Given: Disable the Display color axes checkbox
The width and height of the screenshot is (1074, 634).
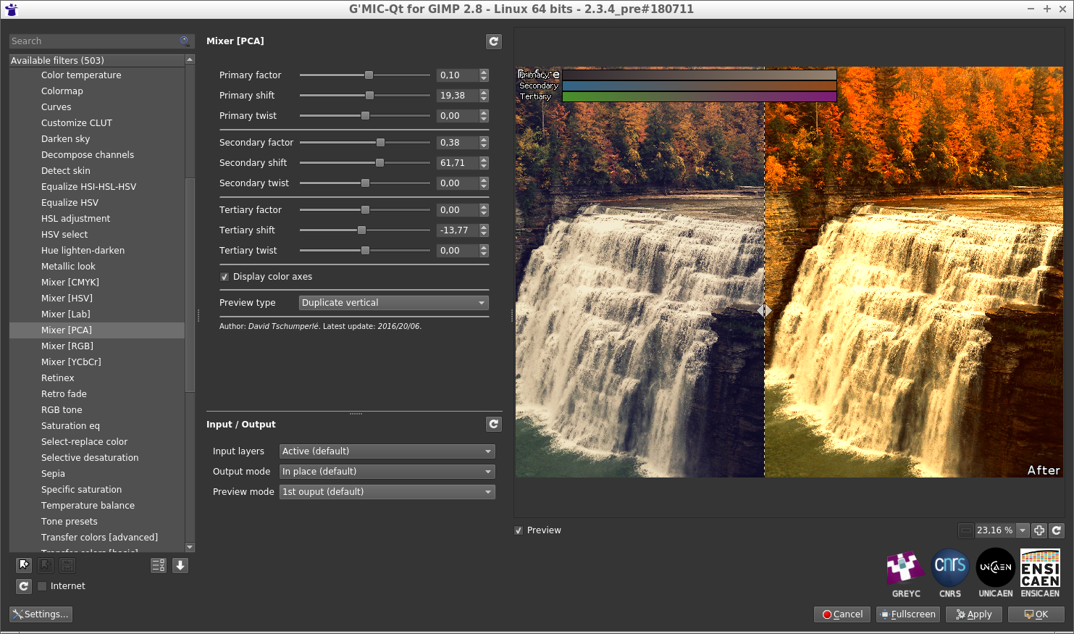Looking at the screenshot, I should point(225,276).
